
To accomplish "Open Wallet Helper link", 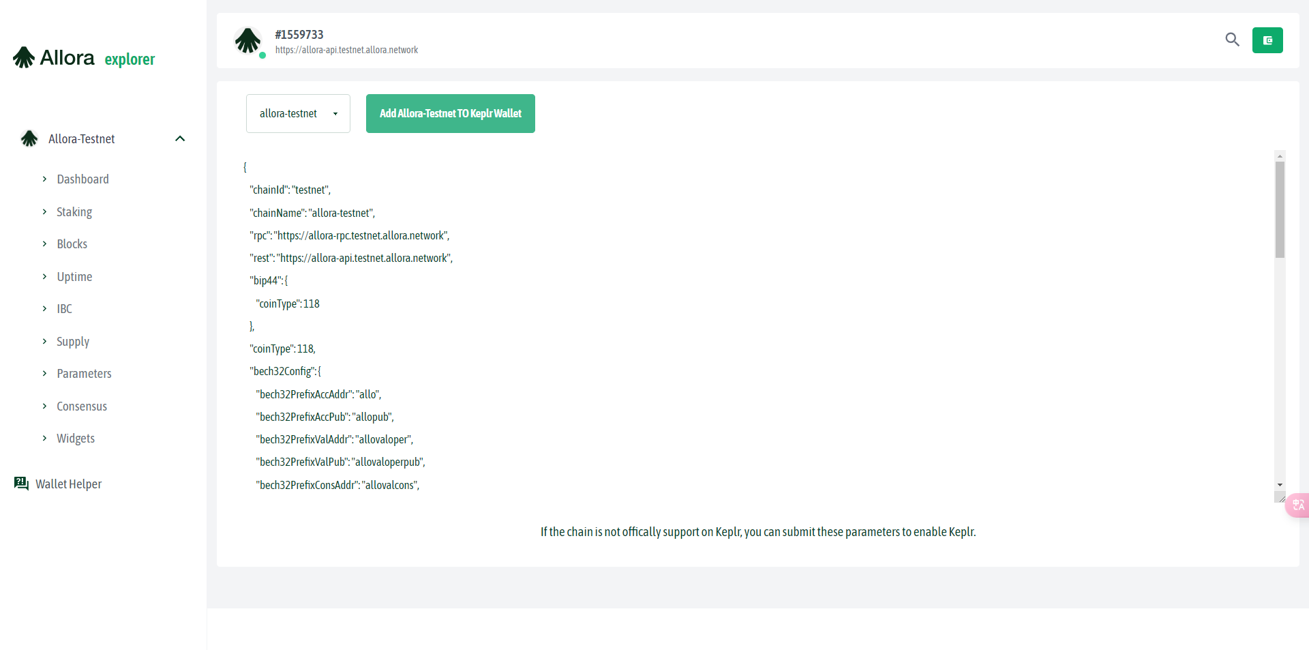I will pos(68,484).
